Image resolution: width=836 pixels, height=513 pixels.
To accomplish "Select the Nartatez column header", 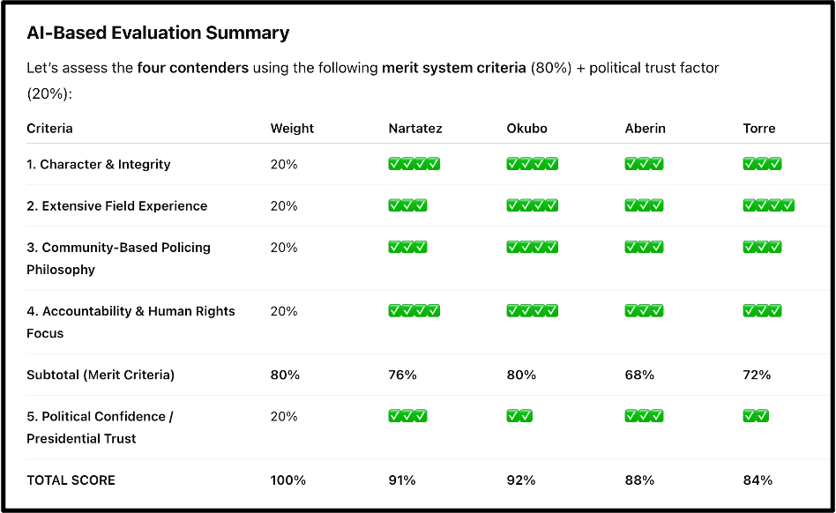I will (x=415, y=129).
